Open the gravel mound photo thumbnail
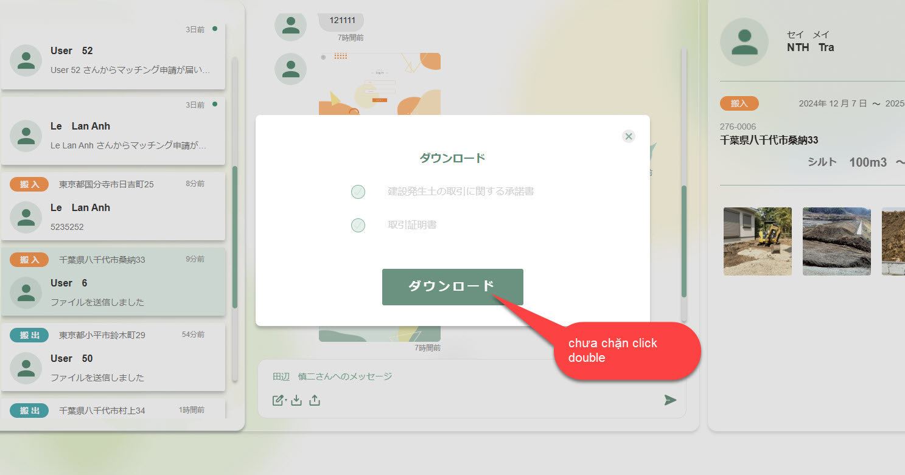Image resolution: width=905 pixels, height=475 pixels. pos(836,241)
